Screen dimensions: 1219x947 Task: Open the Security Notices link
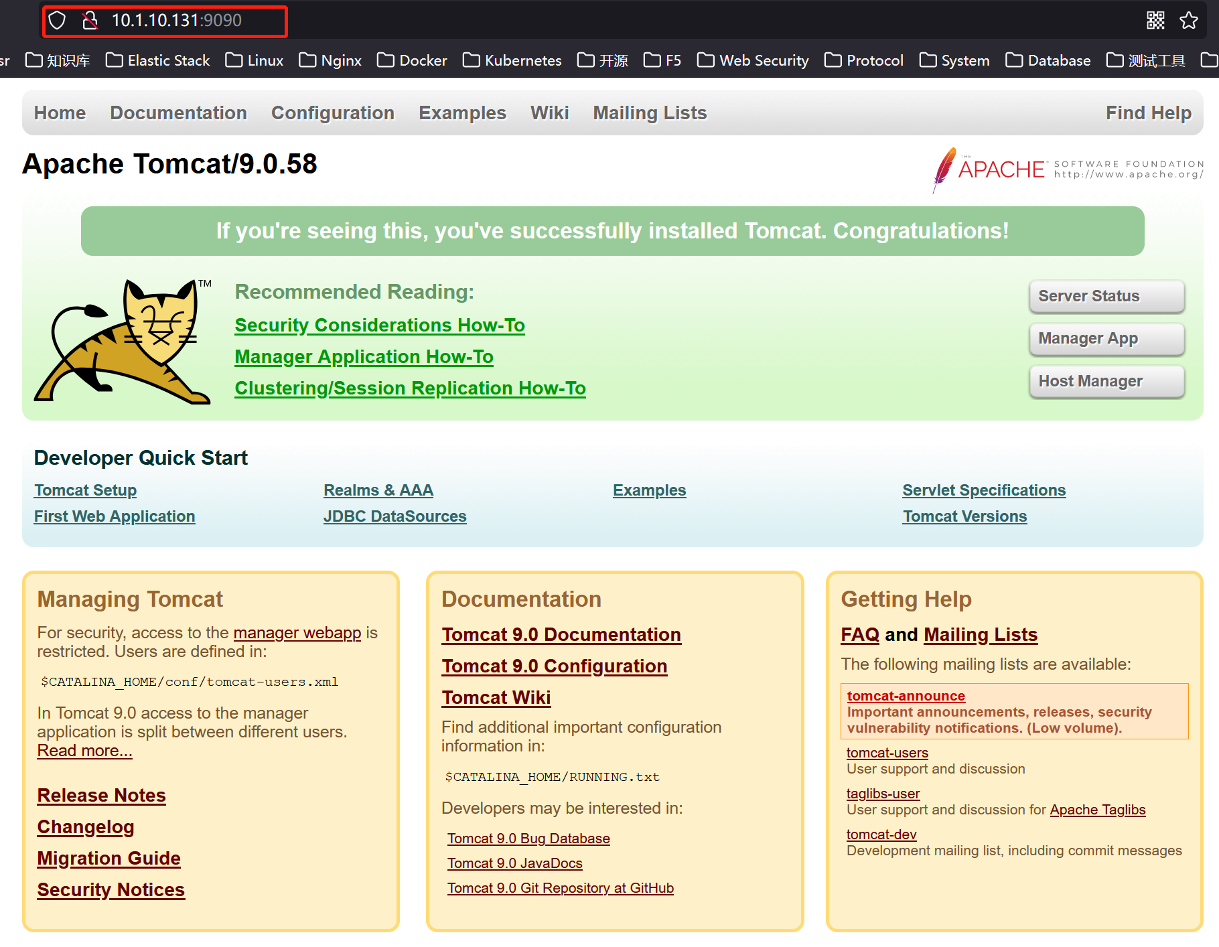coord(111,890)
